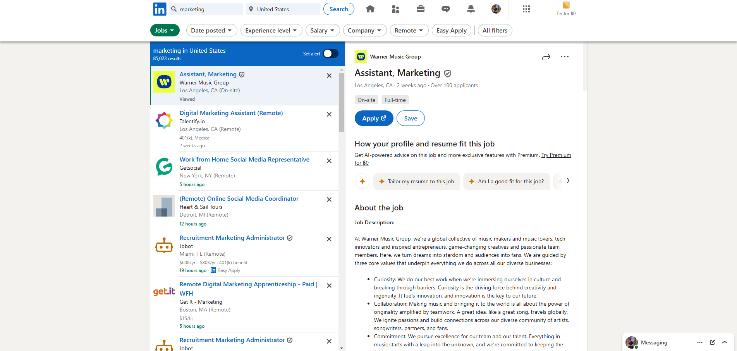Expand the Messaging panel chevron

click(x=725, y=342)
